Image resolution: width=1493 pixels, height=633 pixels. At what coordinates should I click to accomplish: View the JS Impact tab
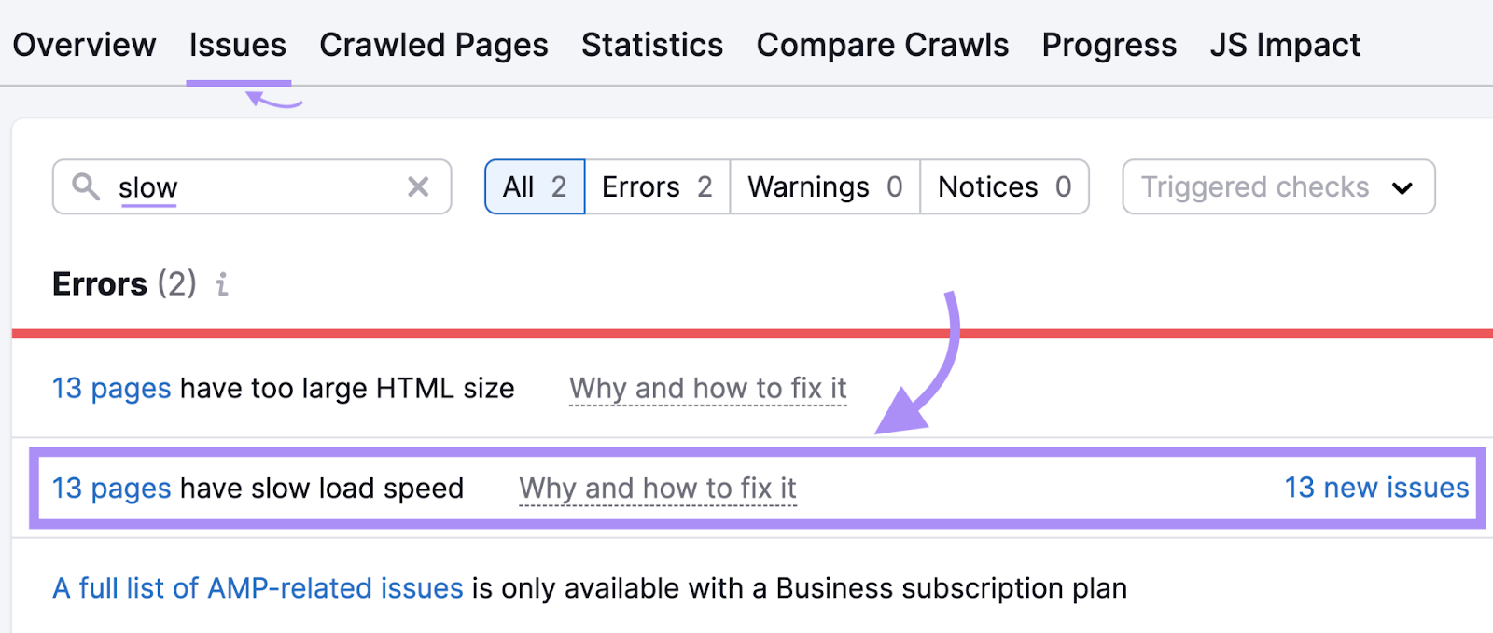tap(1285, 44)
